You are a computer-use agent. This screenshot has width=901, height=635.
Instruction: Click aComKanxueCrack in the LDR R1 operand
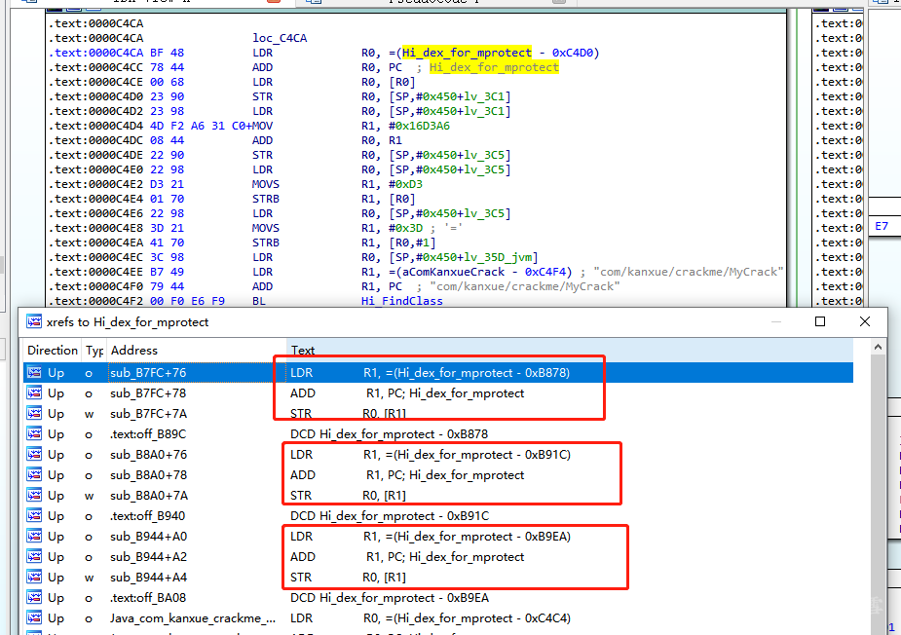(452, 272)
